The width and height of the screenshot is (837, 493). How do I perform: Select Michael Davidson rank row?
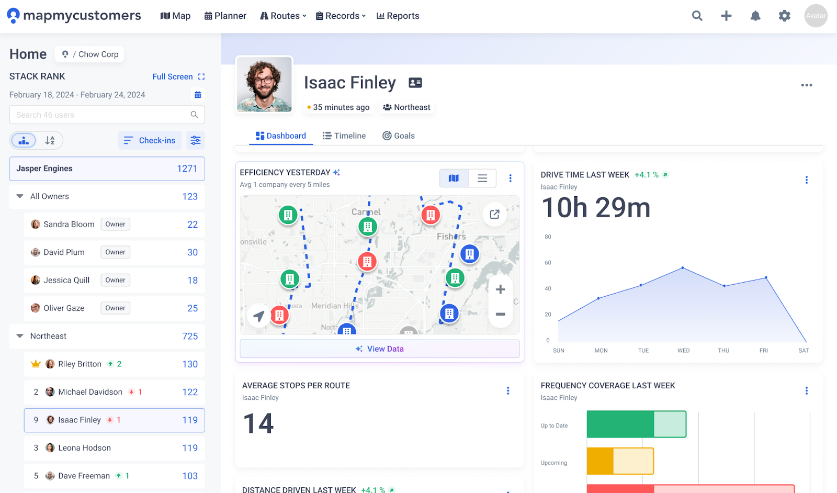click(x=114, y=392)
